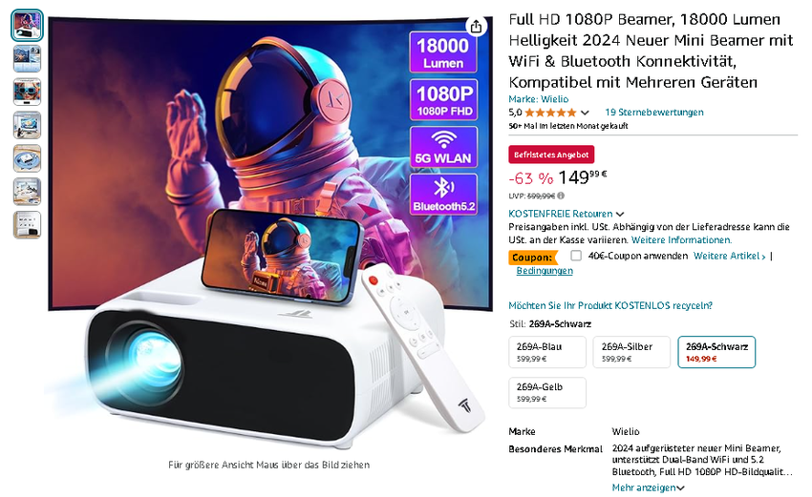Tick the 40€-Coupon anwenden checkbox
The width and height of the screenshot is (812, 497).
click(x=576, y=256)
